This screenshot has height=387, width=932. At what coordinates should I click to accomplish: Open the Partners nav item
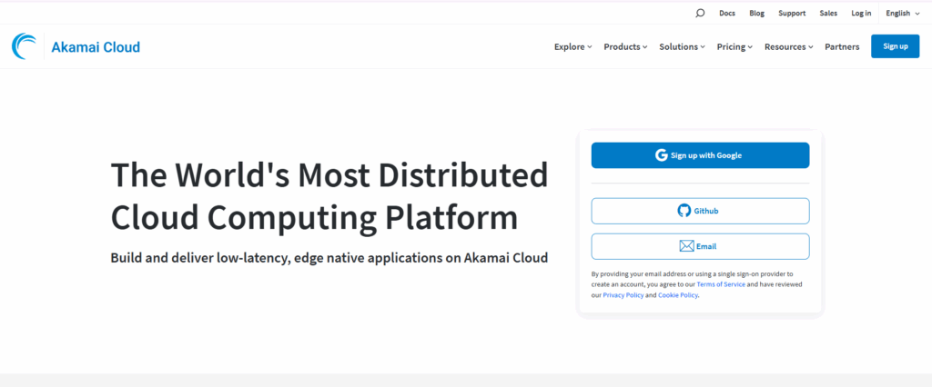[x=842, y=47]
